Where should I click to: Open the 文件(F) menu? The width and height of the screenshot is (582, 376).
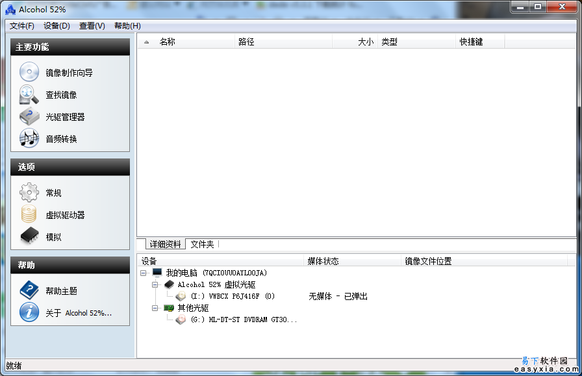click(x=22, y=26)
